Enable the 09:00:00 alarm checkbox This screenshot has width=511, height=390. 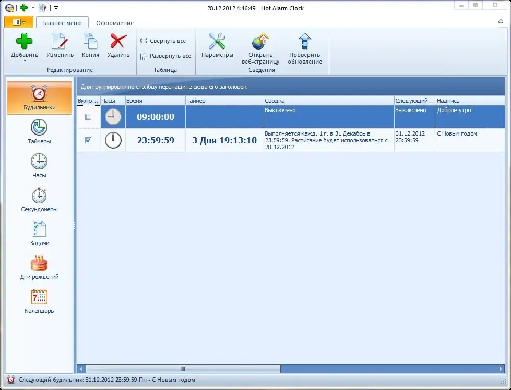point(88,117)
